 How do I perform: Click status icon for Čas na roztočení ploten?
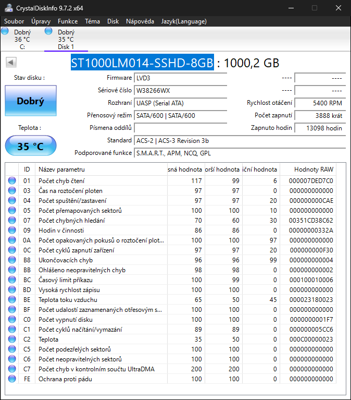(12, 190)
